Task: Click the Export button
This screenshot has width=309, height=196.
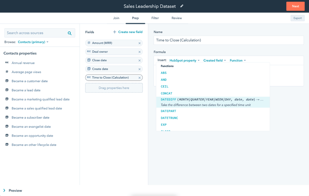Action: pos(298,18)
